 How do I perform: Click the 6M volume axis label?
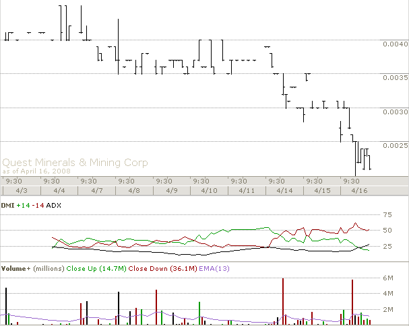388,278
